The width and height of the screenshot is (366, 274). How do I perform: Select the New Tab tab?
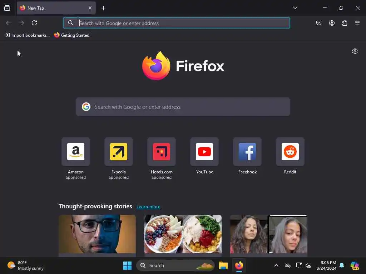coord(56,8)
